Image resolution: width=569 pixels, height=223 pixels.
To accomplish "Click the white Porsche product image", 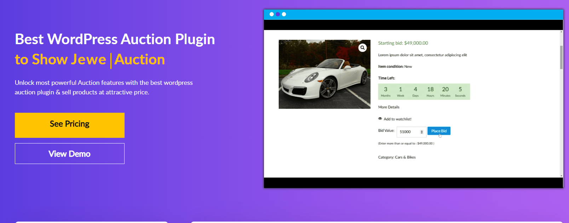I will 324,74.
